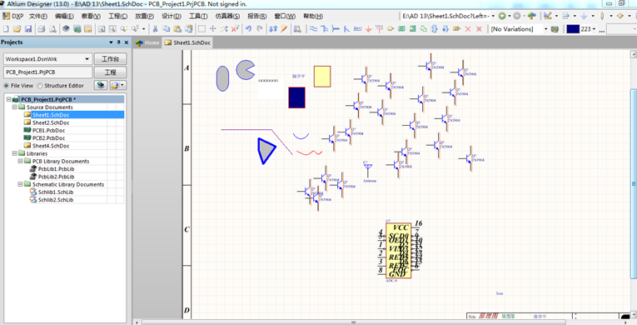Select the File View radio button
This screenshot has height=325, width=637.
pyautogui.click(x=6, y=86)
